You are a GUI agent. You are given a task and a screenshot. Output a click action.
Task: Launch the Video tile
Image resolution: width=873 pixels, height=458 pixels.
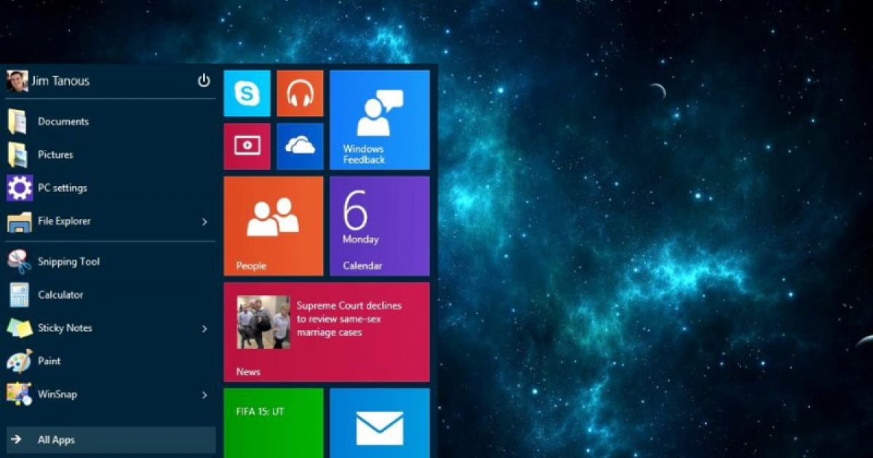[x=247, y=146]
